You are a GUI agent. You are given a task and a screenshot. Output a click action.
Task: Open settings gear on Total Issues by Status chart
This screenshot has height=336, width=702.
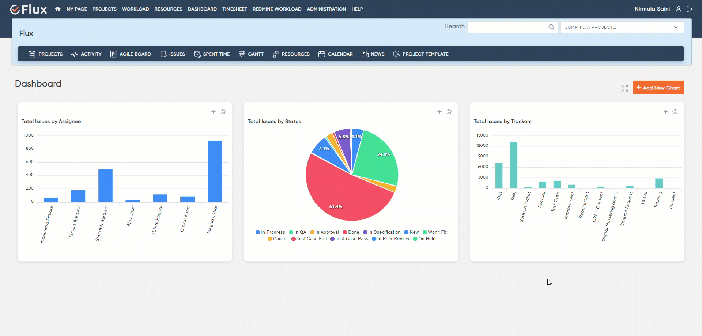(449, 112)
